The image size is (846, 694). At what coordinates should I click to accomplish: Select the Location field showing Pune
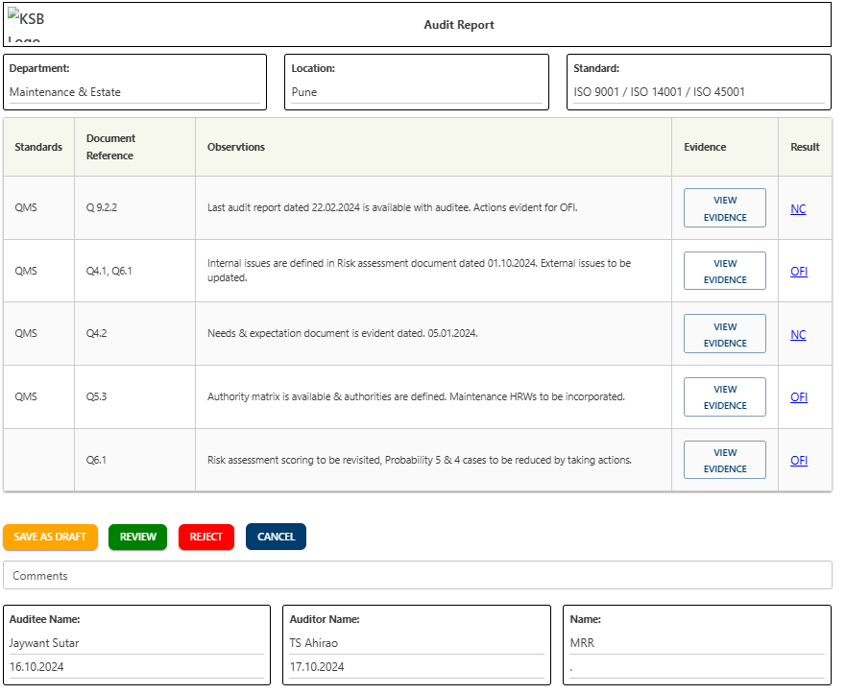(x=417, y=93)
